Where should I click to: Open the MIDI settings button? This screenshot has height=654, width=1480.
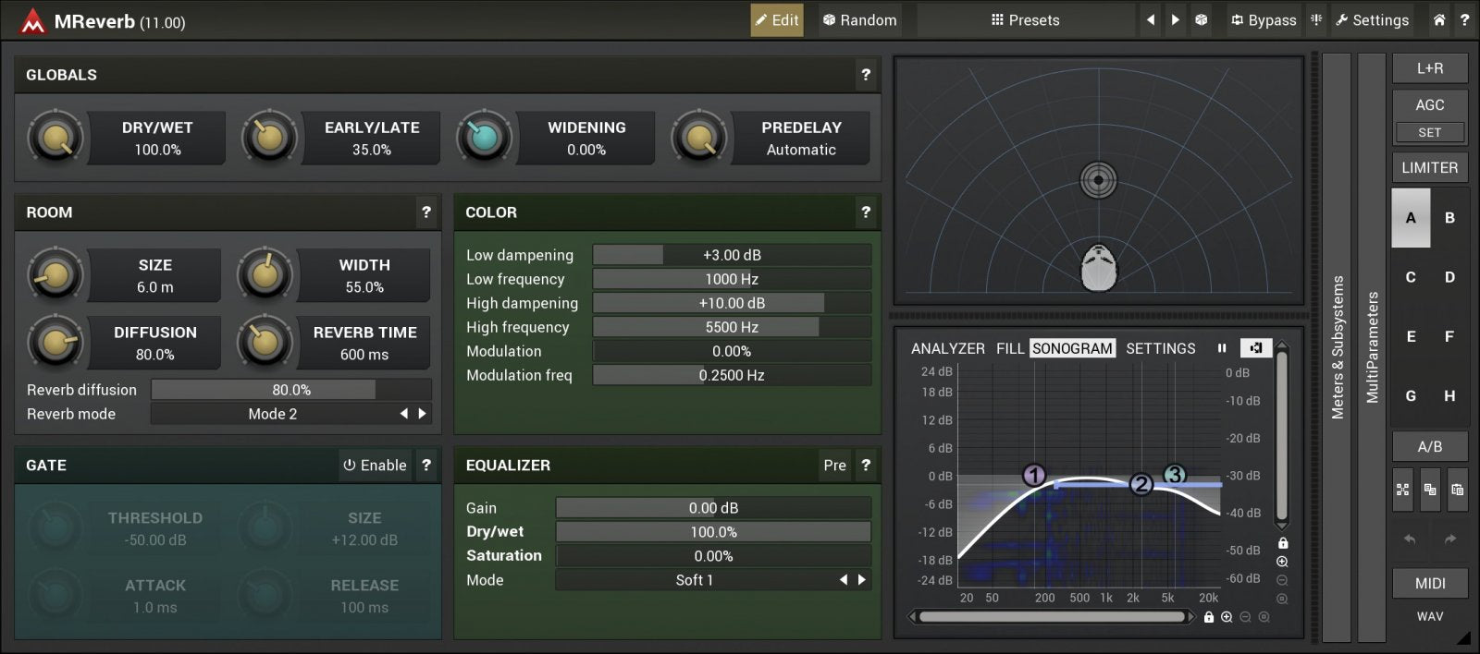point(1430,583)
